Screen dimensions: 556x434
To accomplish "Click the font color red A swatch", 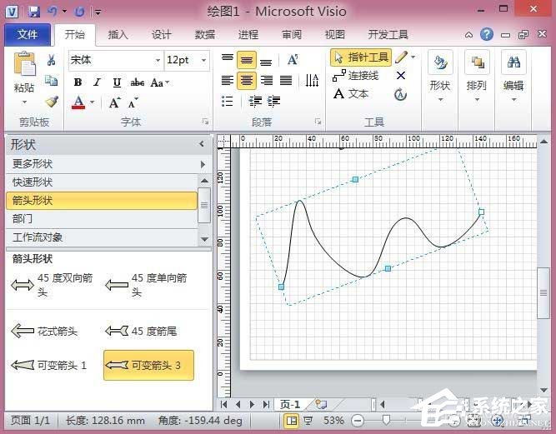I will (78, 102).
